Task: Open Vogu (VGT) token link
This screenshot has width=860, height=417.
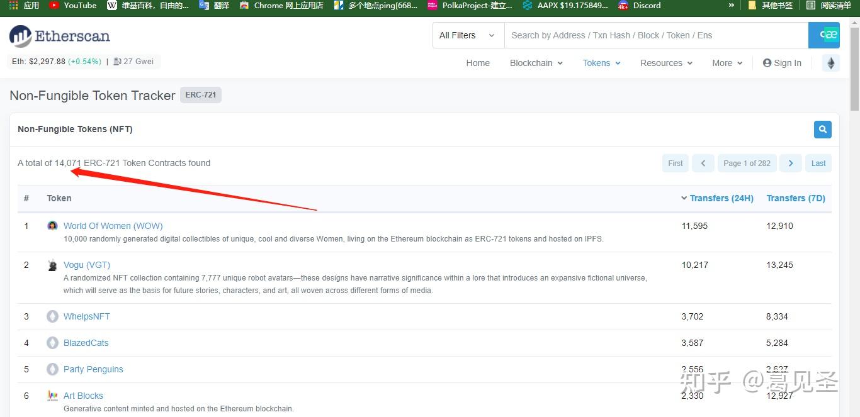Action: pos(87,265)
